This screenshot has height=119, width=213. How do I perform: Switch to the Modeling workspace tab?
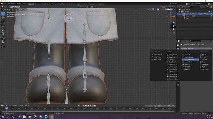coord(38,4)
